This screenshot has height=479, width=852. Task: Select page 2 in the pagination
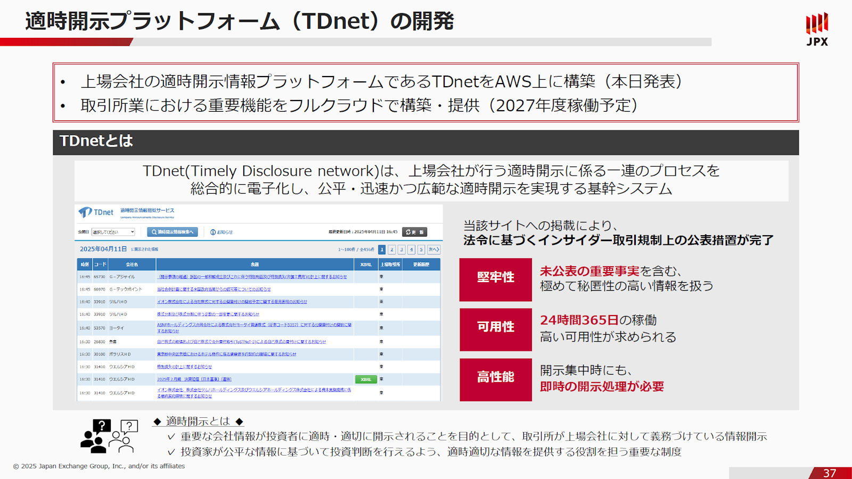point(392,249)
